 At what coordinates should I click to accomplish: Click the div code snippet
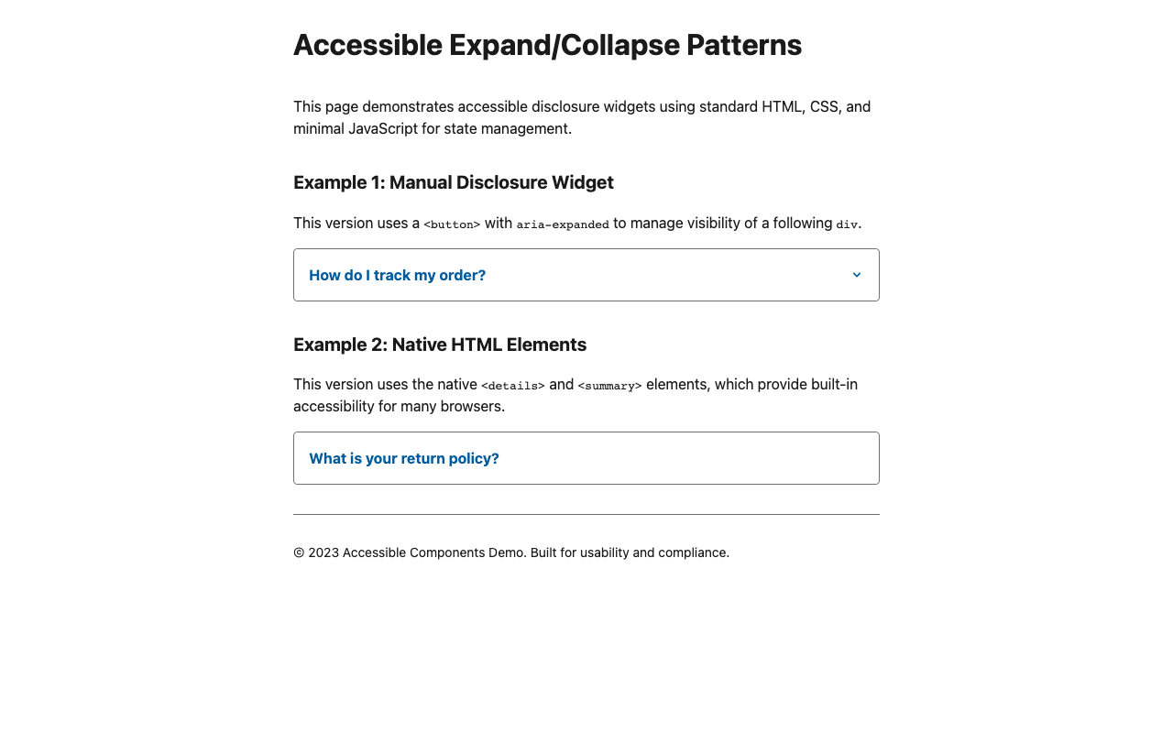pyautogui.click(x=847, y=224)
